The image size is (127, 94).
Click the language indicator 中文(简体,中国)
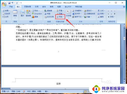point(34,91)
